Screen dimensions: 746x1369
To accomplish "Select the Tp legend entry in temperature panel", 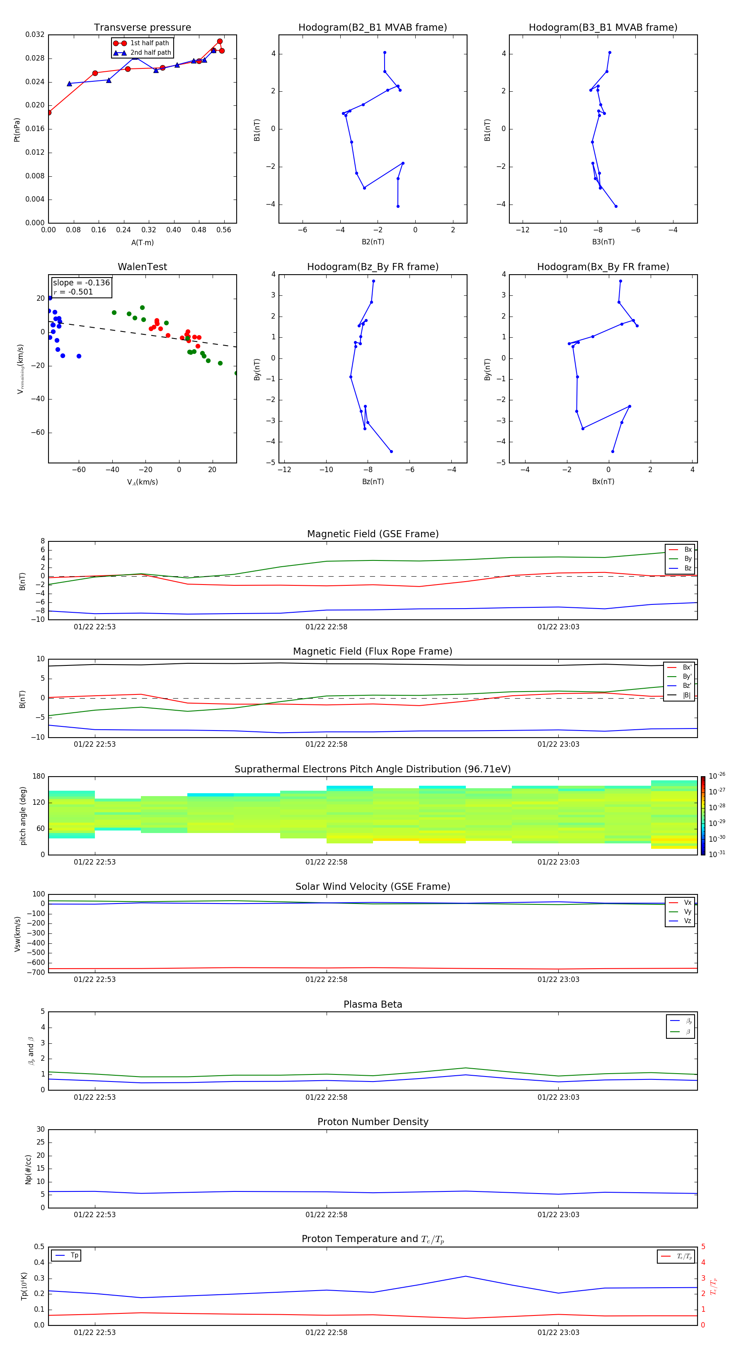I will click(66, 1256).
